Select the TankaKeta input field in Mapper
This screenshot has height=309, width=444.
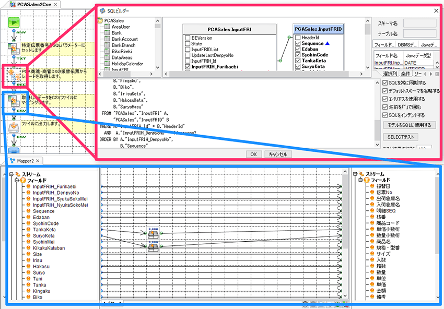44,230
